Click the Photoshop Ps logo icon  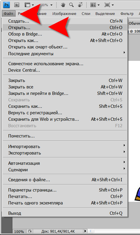click(x=6, y=5)
